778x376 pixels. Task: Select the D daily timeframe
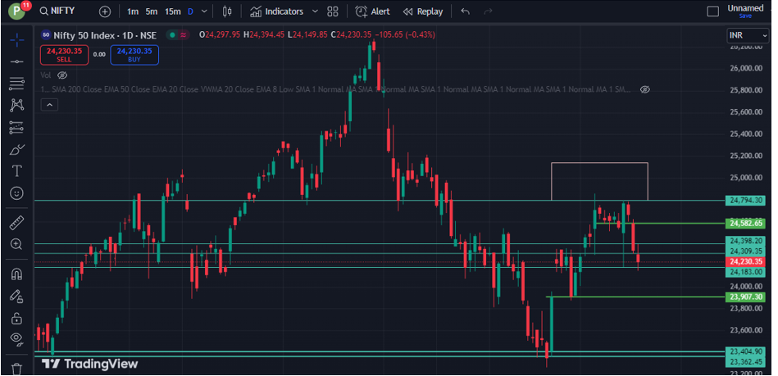[x=190, y=11]
